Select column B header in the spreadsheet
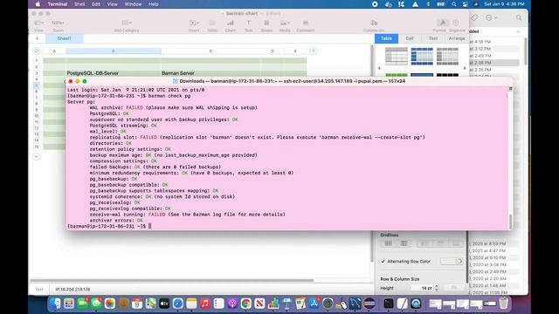Image resolution: width=559 pixels, height=314 pixels. tap(114, 51)
